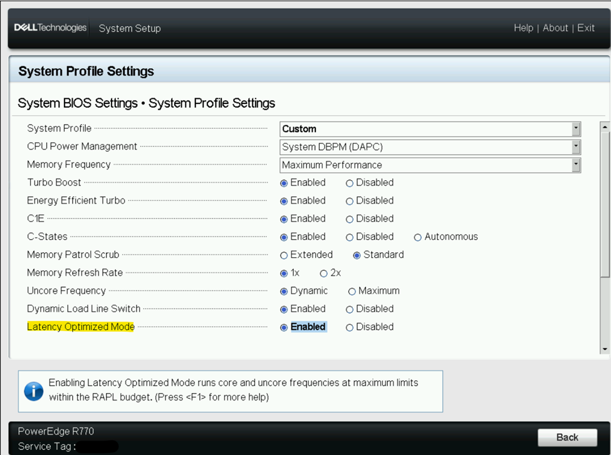
Task: Click the info icon next to the help message
Action: (x=33, y=392)
